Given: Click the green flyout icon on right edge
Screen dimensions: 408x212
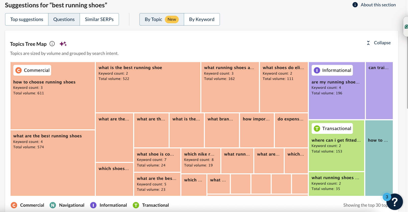Looking at the screenshot, I should point(406,26).
